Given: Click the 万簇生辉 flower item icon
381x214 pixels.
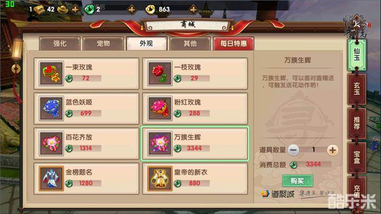Looking at the screenshot, I should 160,143.
